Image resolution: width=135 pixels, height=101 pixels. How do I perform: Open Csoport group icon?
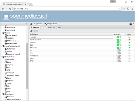pyautogui.click(x=6, y=51)
